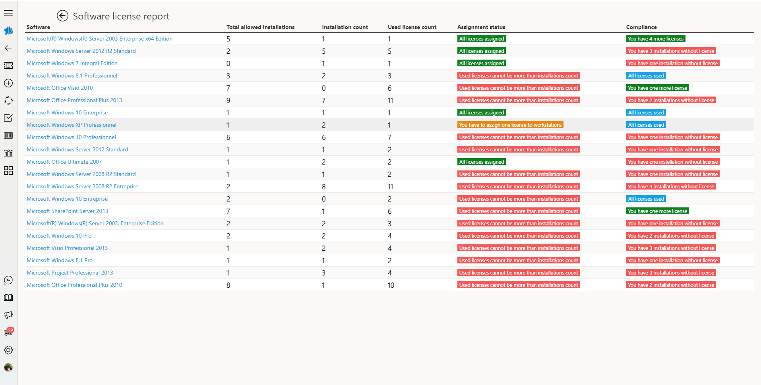
Task: Sort by the Software column header
Action: click(x=38, y=27)
